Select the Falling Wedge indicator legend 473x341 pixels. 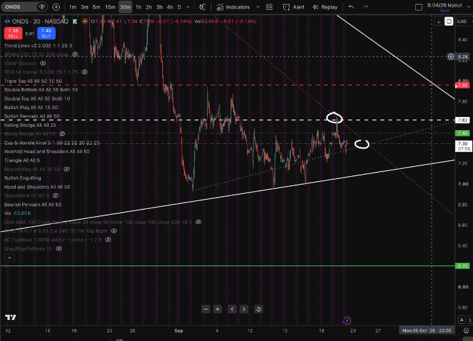point(30,125)
